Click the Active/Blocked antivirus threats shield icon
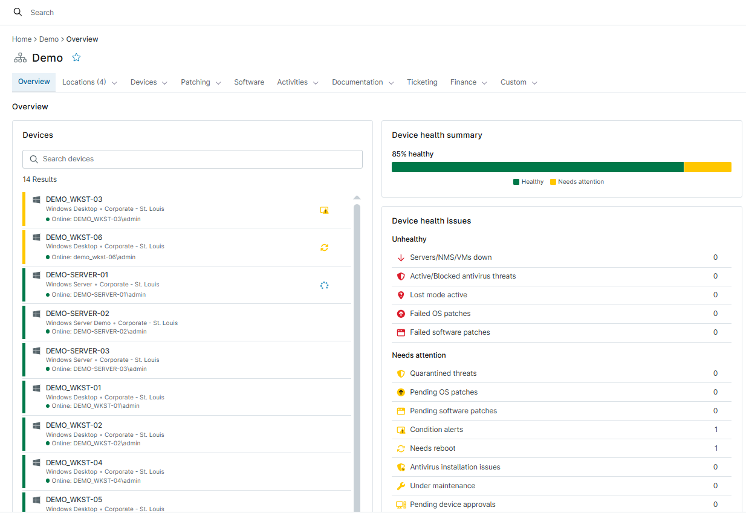This screenshot has height=516, width=746. tap(400, 276)
